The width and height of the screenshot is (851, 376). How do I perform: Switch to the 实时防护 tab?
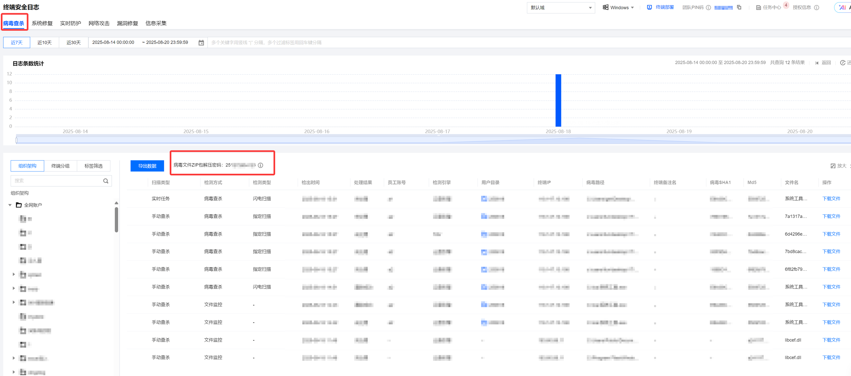point(70,23)
